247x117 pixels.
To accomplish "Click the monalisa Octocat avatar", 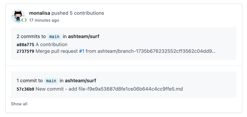I will click(18, 16).
